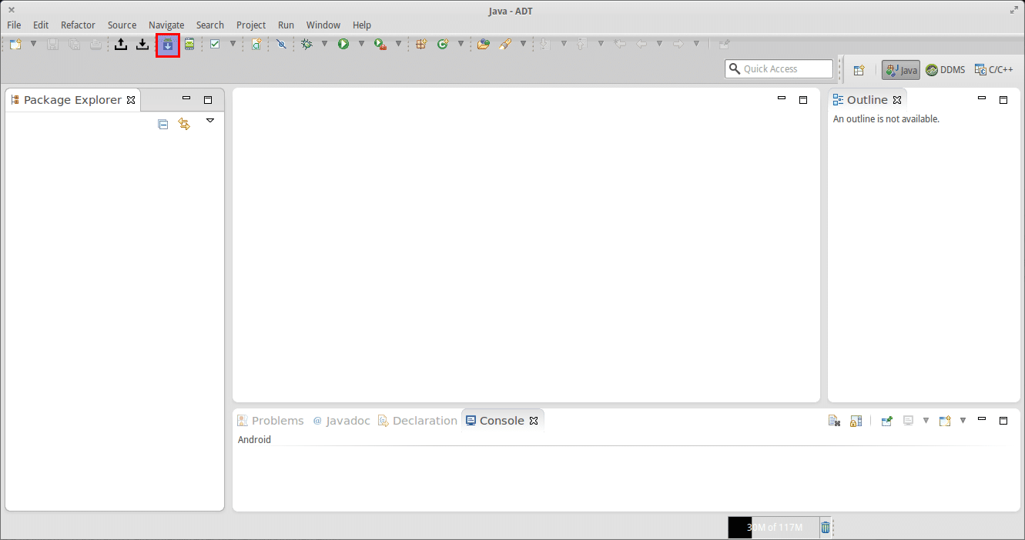Open the Refactor menu
Viewport: 1025px width, 540px height.
tap(78, 25)
